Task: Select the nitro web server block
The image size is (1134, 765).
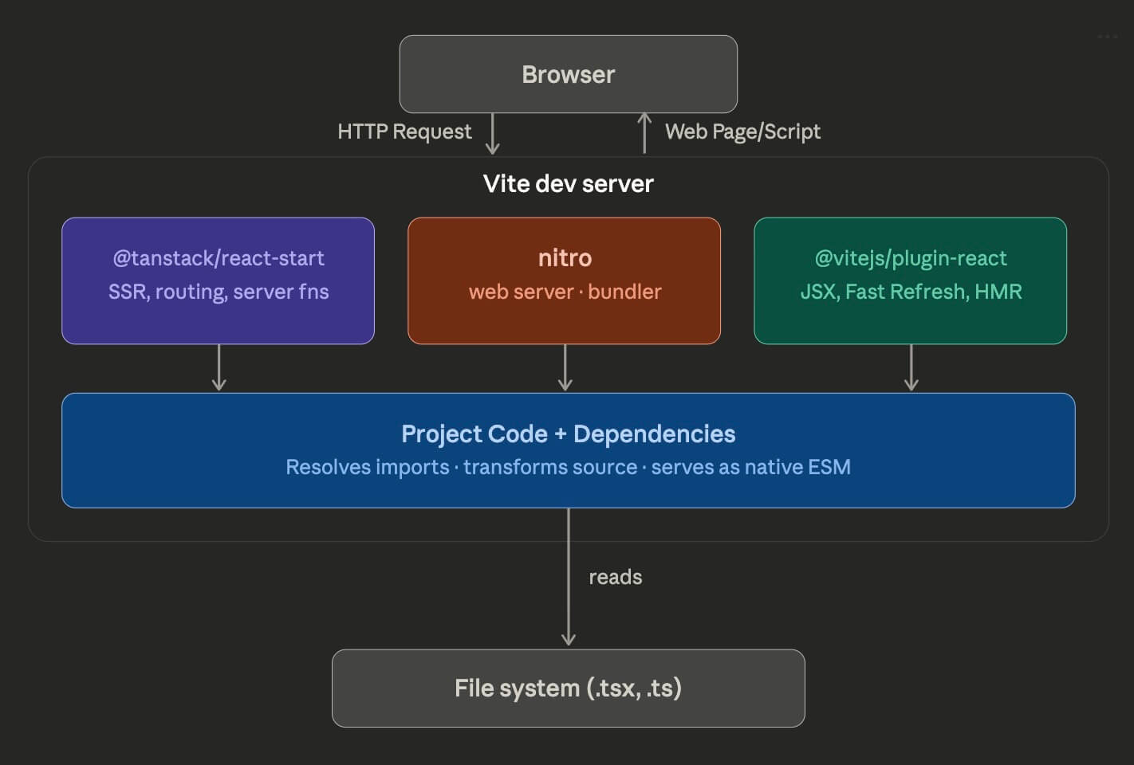Action: click(564, 280)
